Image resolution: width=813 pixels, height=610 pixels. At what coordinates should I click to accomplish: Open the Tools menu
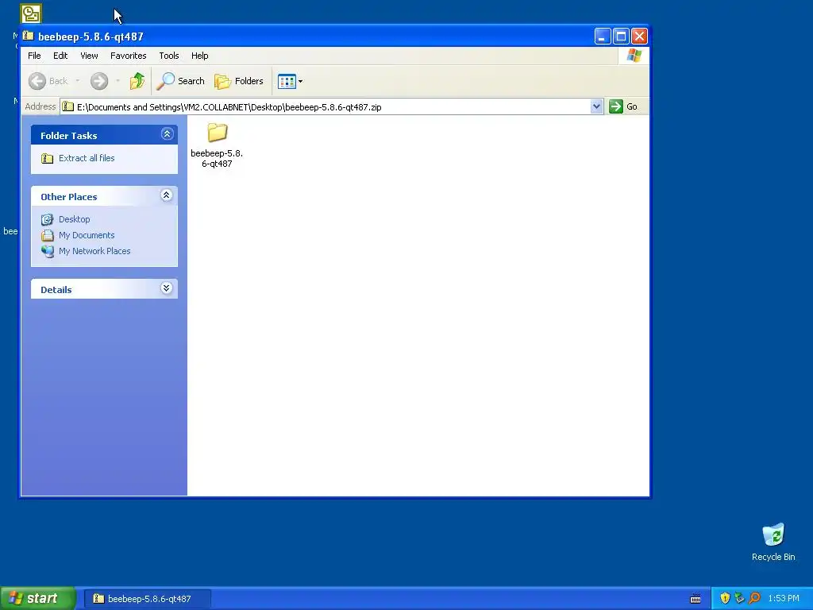coord(169,56)
